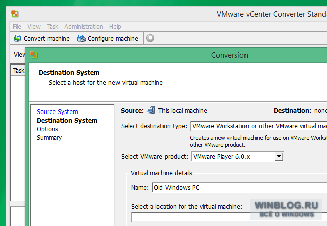This screenshot has height=226, width=327.
Task: Click the VMware Converter application icon
Action: (15, 14)
